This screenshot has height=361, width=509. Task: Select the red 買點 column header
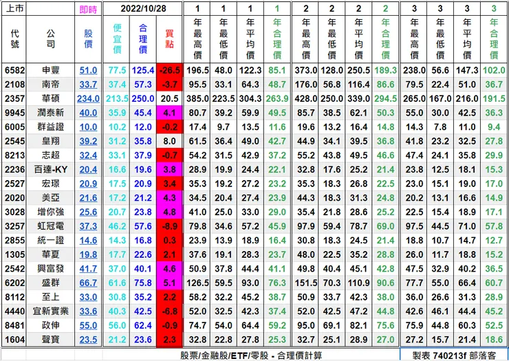pyautogui.click(x=169, y=39)
